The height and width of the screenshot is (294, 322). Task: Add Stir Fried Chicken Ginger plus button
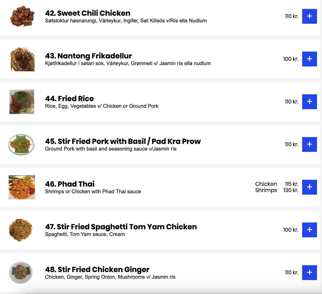click(x=309, y=273)
